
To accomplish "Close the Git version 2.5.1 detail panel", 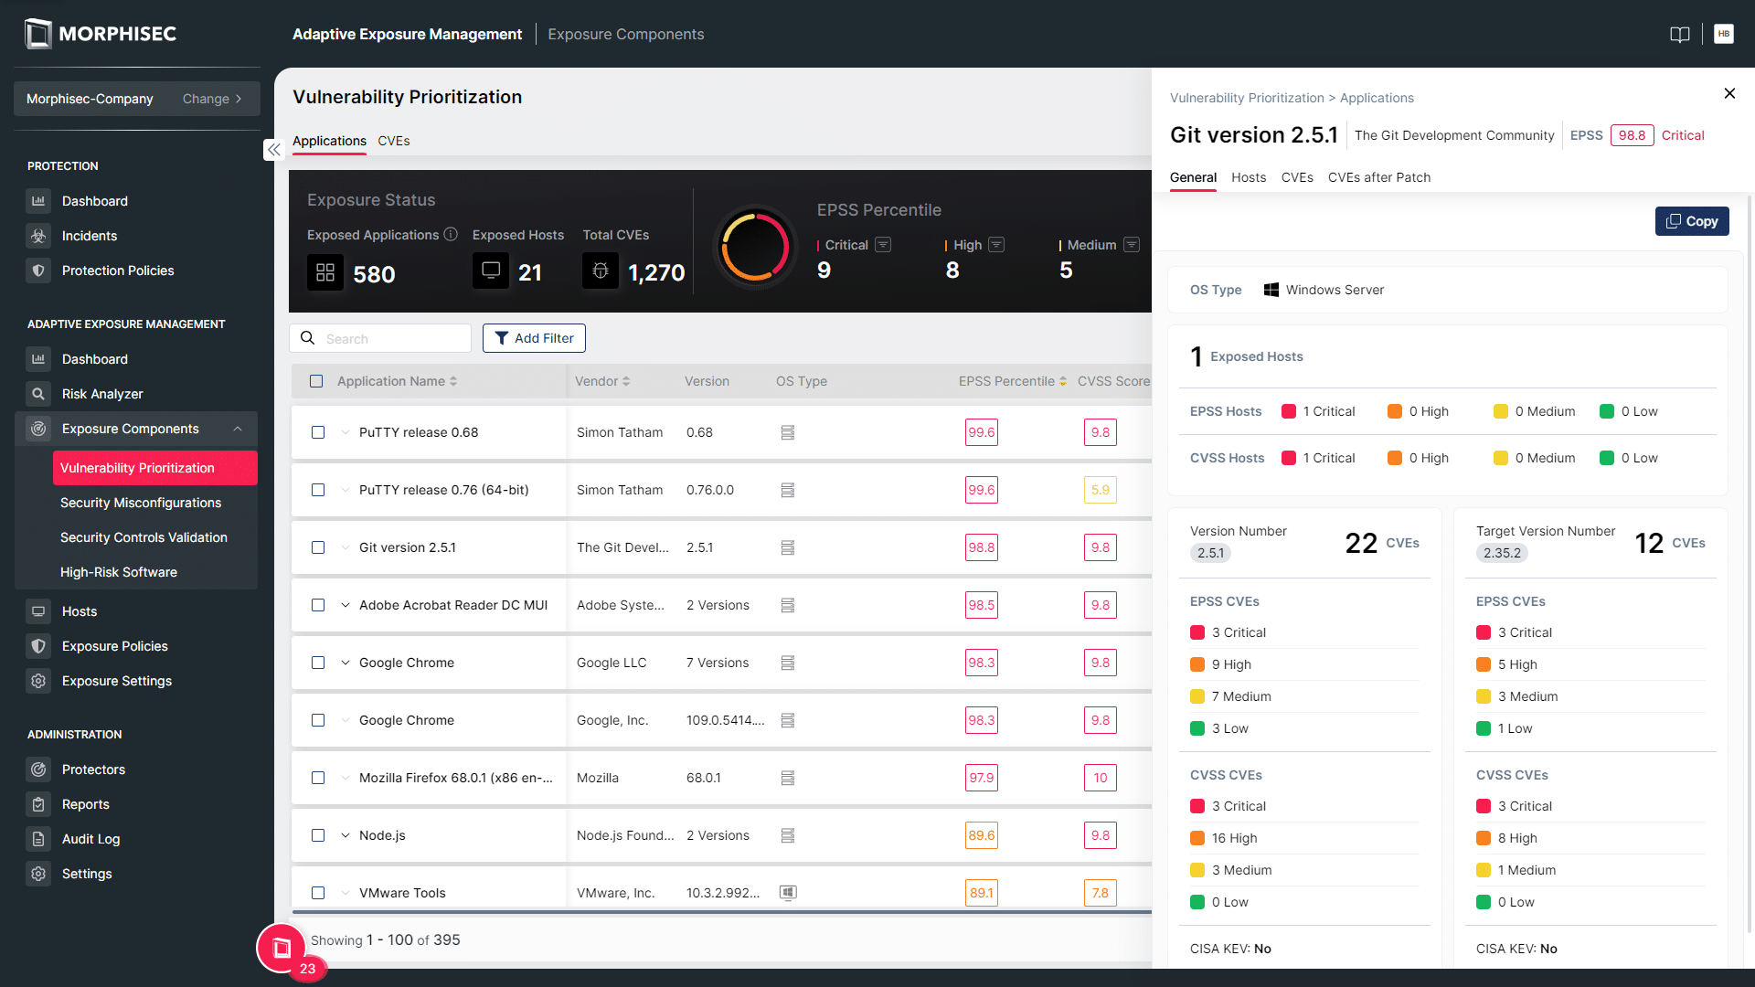I will click(x=1729, y=93).
